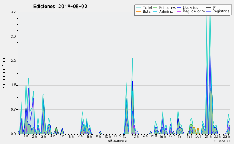Image resolution: width=234 pixels, height=144 pixels.
Task: Click the 3.0 y-axis value
Action: 13,37
